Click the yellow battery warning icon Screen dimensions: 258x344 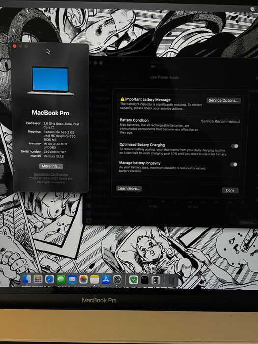click(x=122, y=99)
